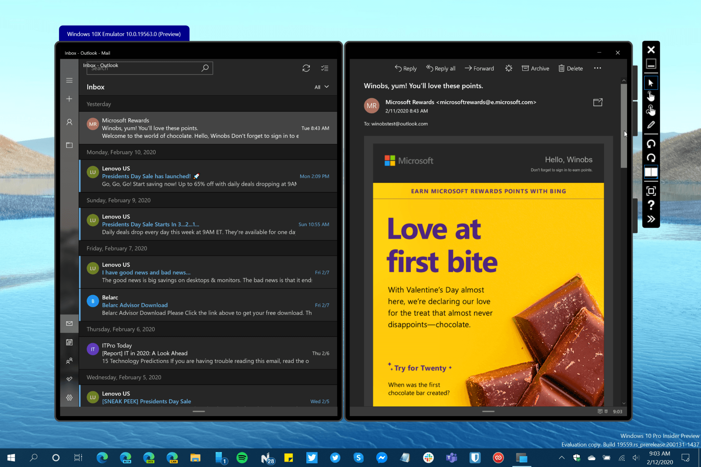Pop out the message into a new window
Image resolution: width=701 pixels, height=467 pixels.
[x=597, y=102]
